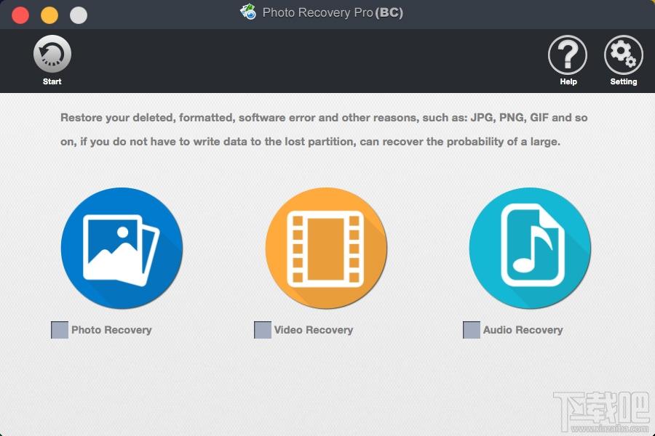Click the Help label text
Screen dimensions: 655x436
[x=568, y=82]
